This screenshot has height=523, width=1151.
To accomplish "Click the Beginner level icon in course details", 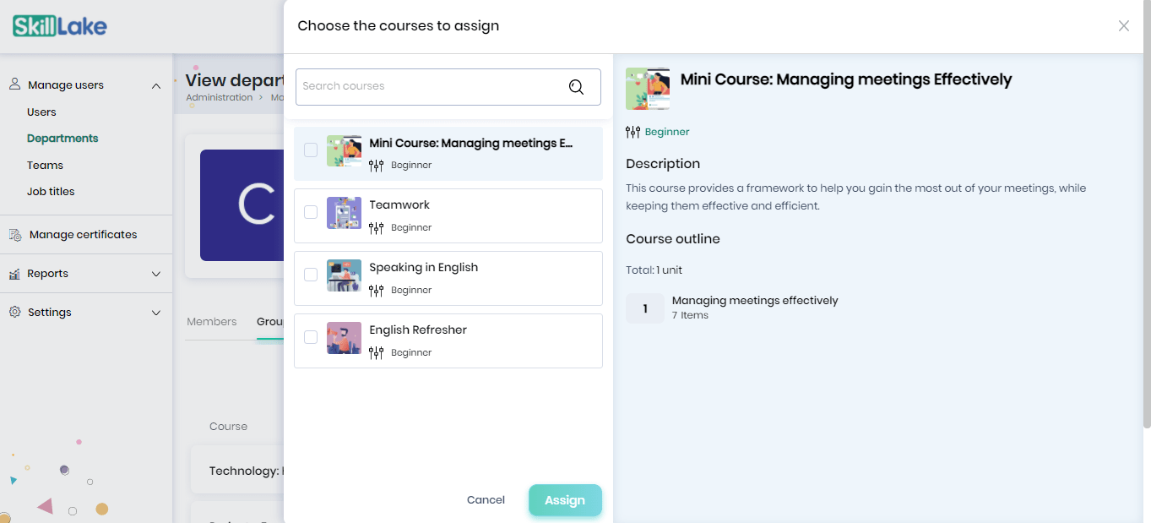I will (x=633, y=132).
